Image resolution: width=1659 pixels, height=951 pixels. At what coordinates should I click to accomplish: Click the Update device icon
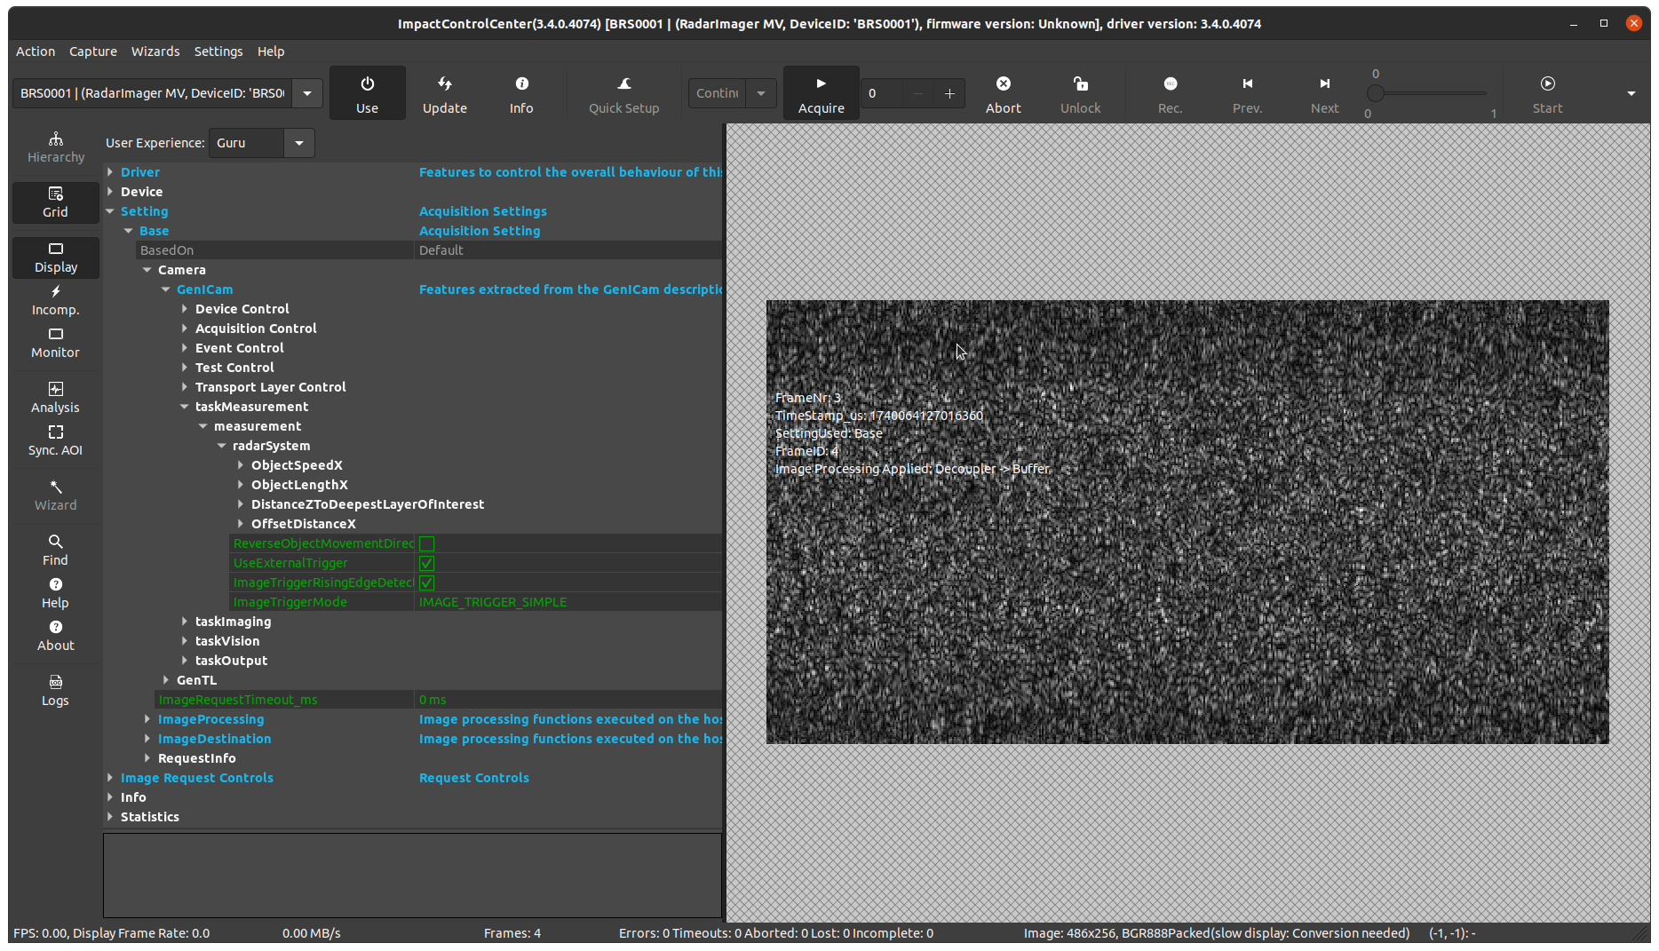(x=444, y=83)
